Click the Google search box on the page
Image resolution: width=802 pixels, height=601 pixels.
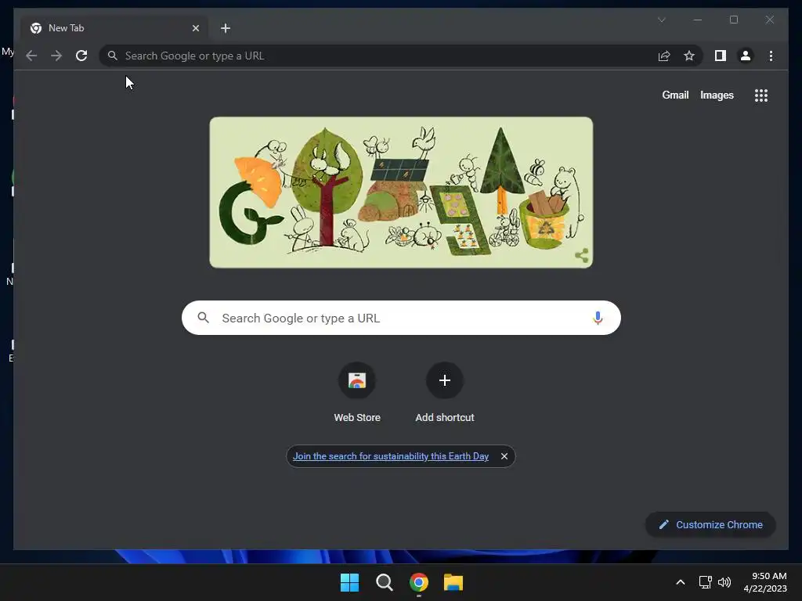[401, 318]
